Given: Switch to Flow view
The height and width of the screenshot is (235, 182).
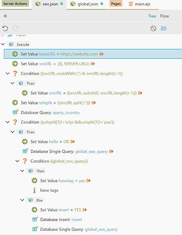Looking at the screenshot, I should tap(165, 16).
